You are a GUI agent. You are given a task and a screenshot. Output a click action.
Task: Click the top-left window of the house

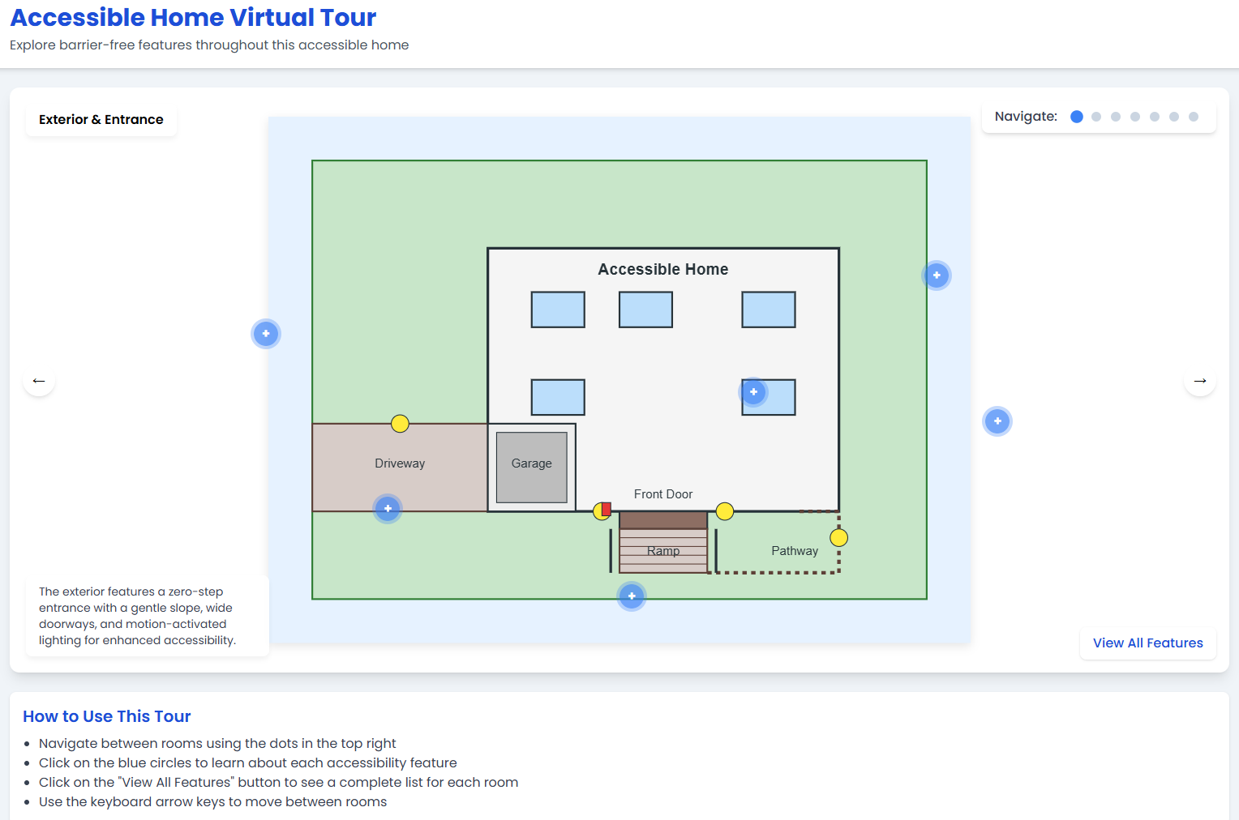point(558,310)
